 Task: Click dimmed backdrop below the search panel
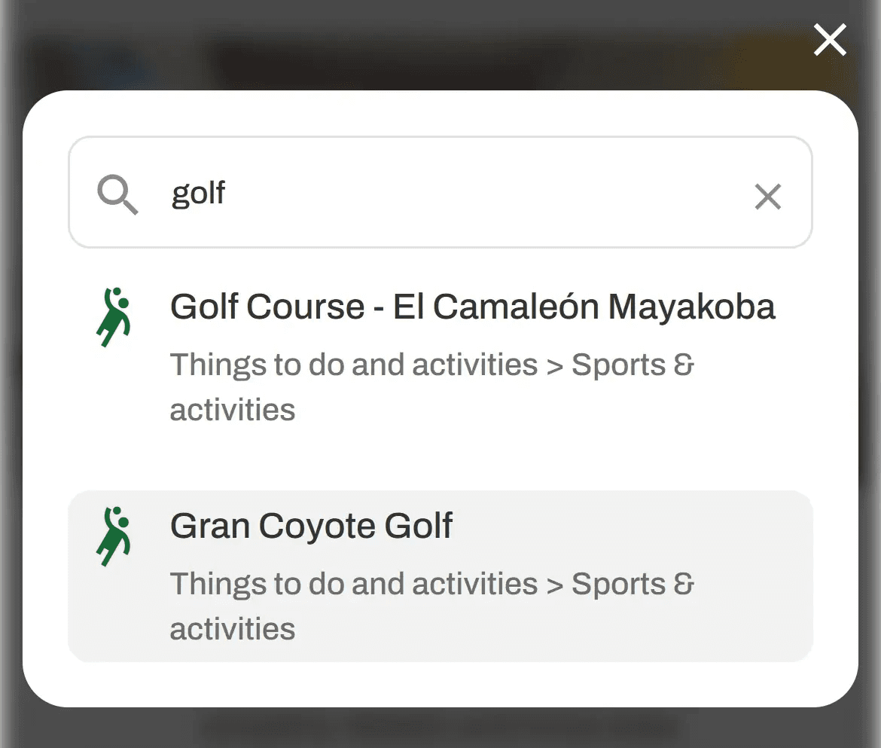[x=440, y=728]
